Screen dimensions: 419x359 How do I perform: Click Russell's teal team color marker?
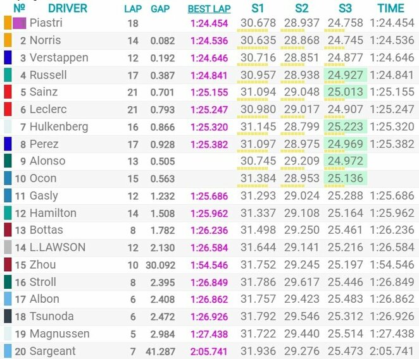(8, 75)
